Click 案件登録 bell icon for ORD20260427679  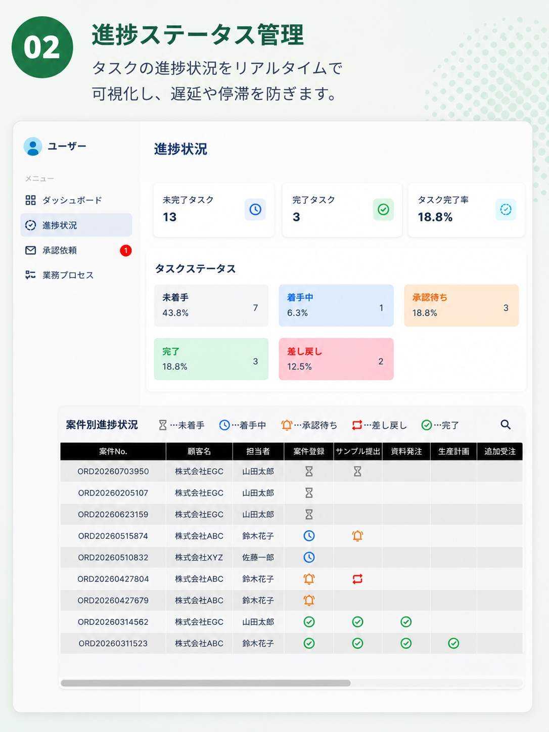(x=309, y=600)
